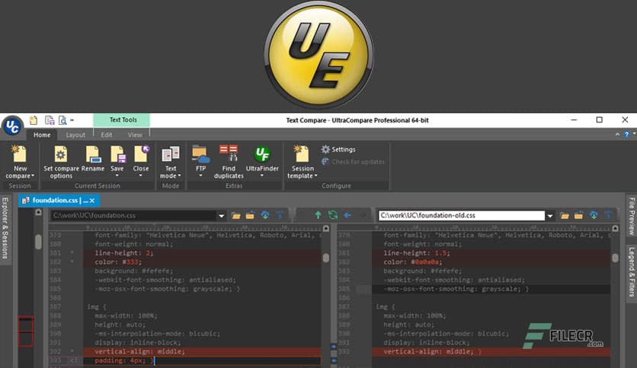
Task: Click Check for updates
Action: point(353,162)
